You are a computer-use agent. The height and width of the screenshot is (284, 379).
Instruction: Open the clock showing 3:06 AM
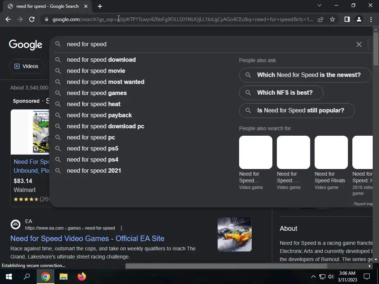click(347, 277)
